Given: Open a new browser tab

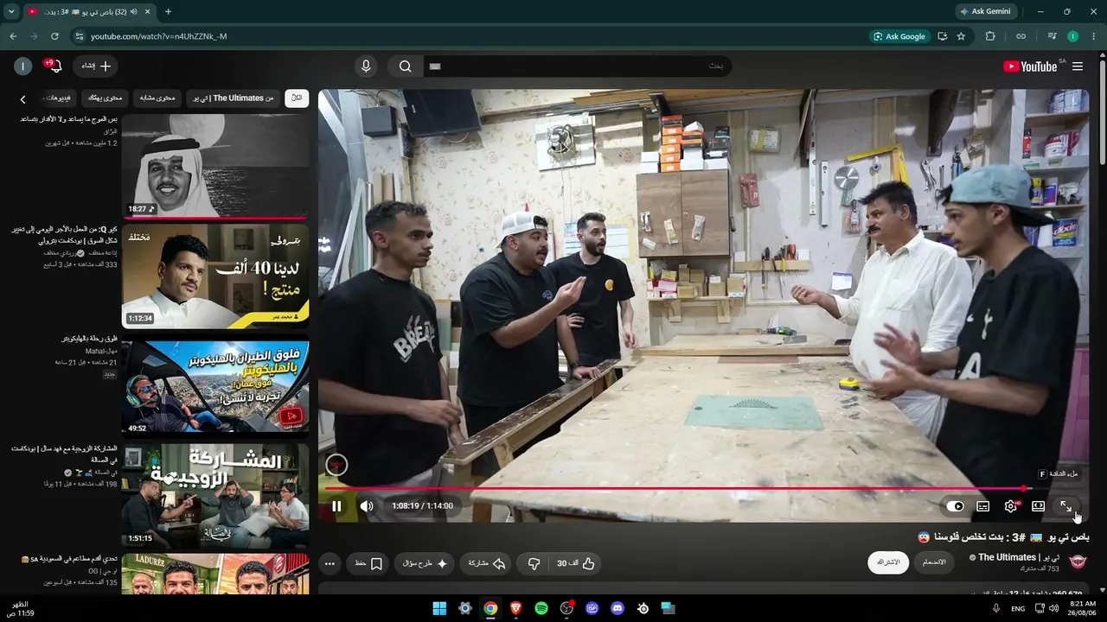Looking at the screenshot, I should click(168, 11).
